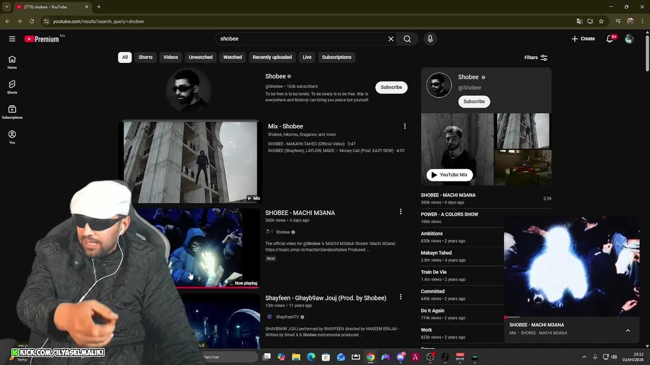650x365 pixels.
Task: Click the miniplayer video
Action: coord(571,266)
